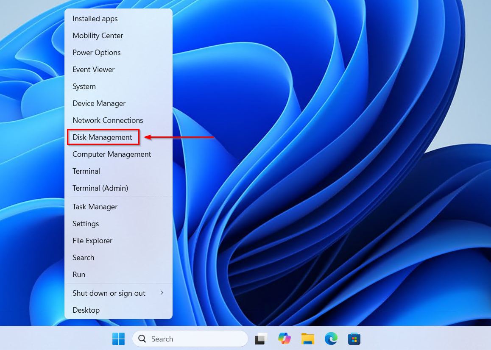Open Computer Management
Screen dimensions: 491x350
click(112, 154)
